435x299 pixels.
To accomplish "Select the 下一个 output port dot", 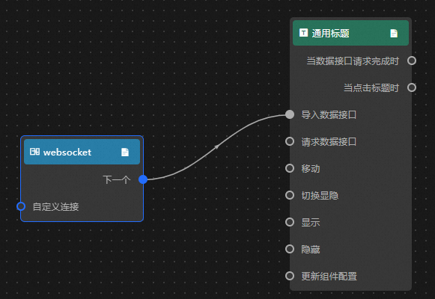I will coord(143,179).
